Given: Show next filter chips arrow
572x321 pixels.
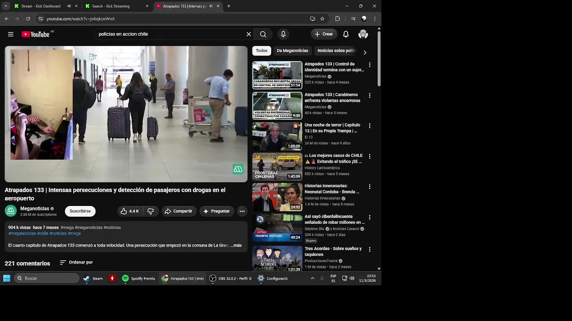Looking at the screenshot, I should 365,53.
